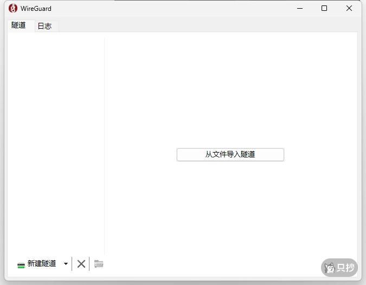This screenshot has width=366, height=285.
Task: Click the 新建隧道 toolbar button
Action: (37, 264)
